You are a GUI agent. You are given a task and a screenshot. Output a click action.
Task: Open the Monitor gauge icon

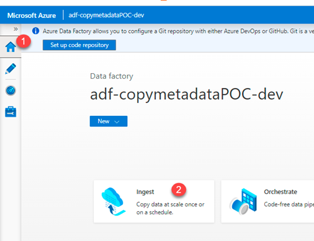(11, 90)
